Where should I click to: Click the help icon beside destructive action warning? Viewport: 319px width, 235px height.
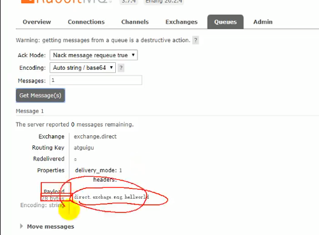pyautogui.click(x=195, y=40)
